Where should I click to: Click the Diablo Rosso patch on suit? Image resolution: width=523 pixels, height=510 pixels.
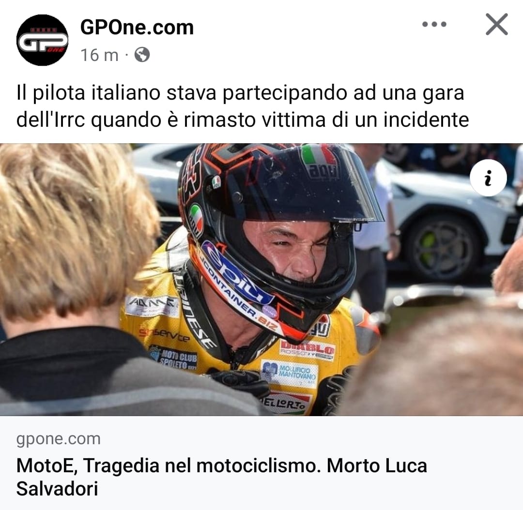[307, 350]
